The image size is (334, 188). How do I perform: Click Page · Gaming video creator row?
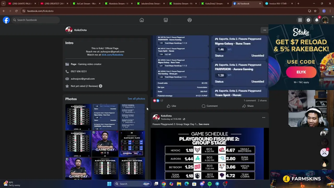[86, 64]
